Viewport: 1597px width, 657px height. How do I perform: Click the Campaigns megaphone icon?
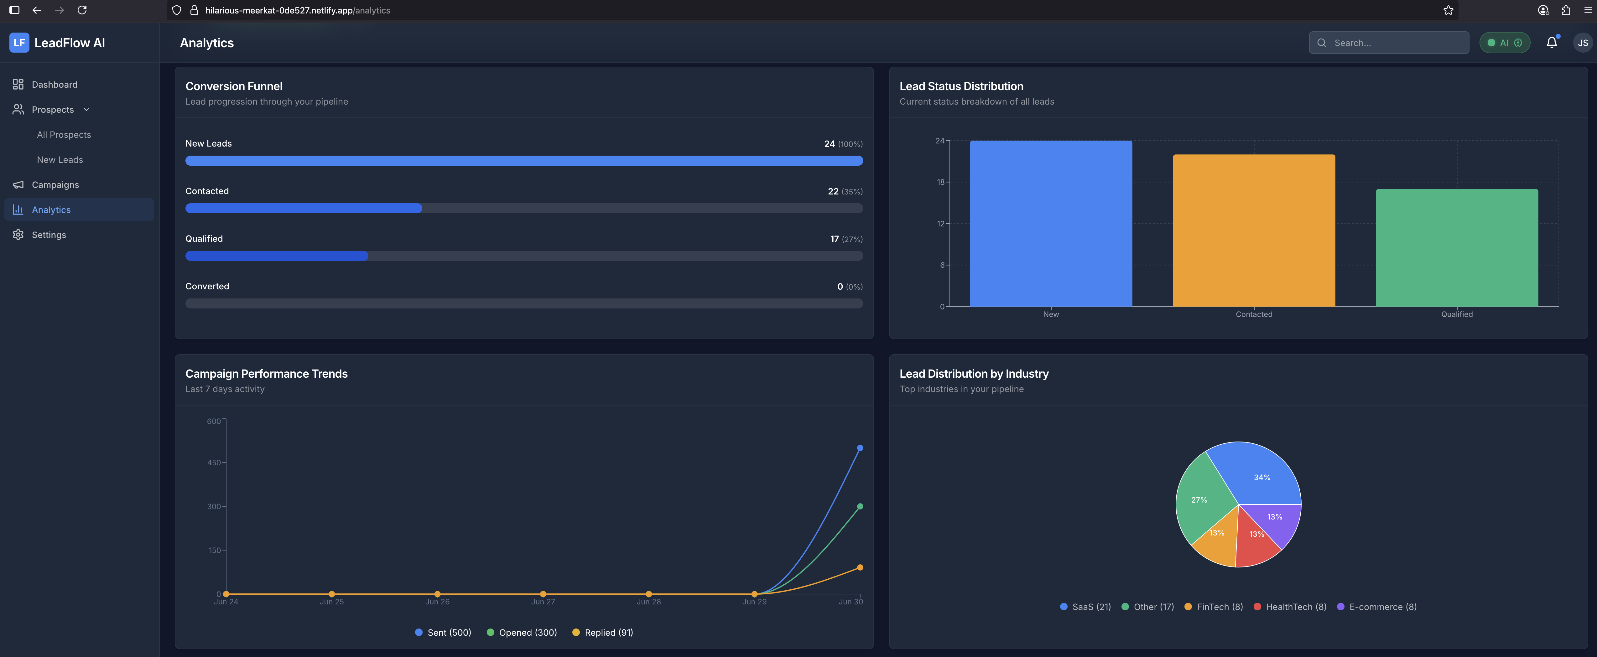pyautogui.click(x=18, y=185)
